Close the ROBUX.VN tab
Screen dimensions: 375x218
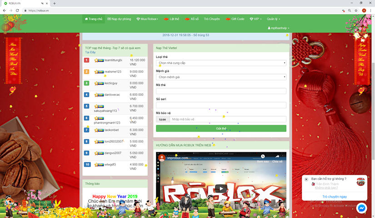click(x=47, y=3)
